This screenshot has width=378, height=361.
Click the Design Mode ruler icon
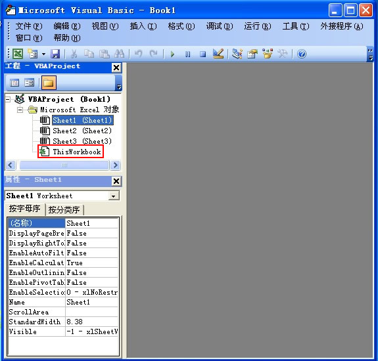click(218, 54)
